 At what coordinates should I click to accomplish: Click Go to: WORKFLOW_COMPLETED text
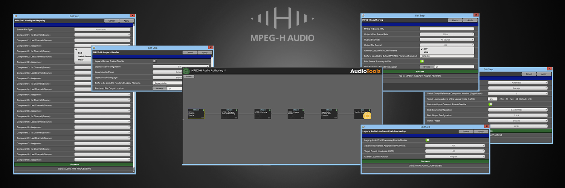(425, 165)
